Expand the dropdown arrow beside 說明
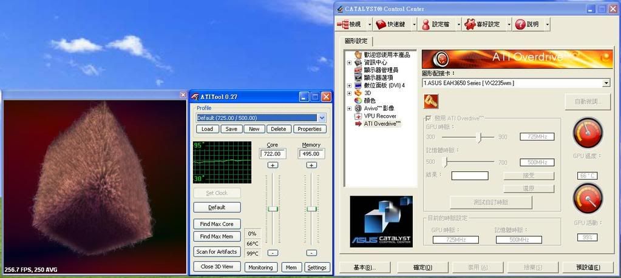 548,24
